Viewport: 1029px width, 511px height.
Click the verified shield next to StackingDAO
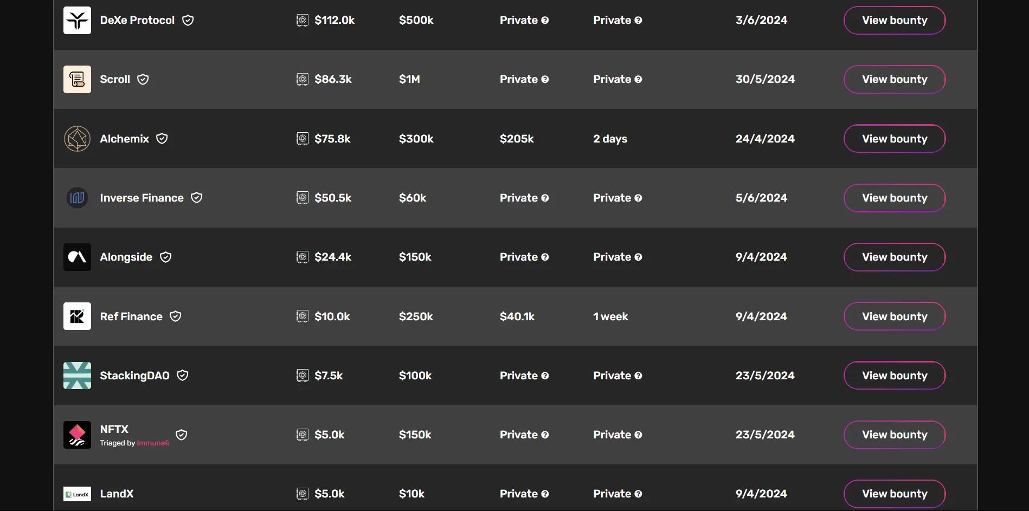[183, 376]
